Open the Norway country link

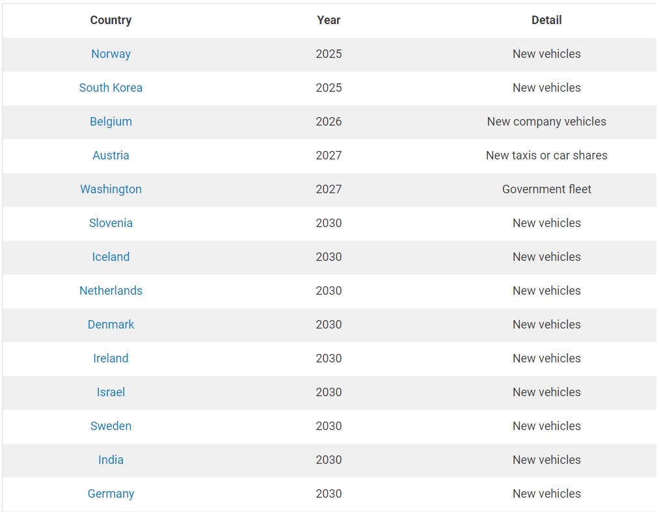click(111, 54)
